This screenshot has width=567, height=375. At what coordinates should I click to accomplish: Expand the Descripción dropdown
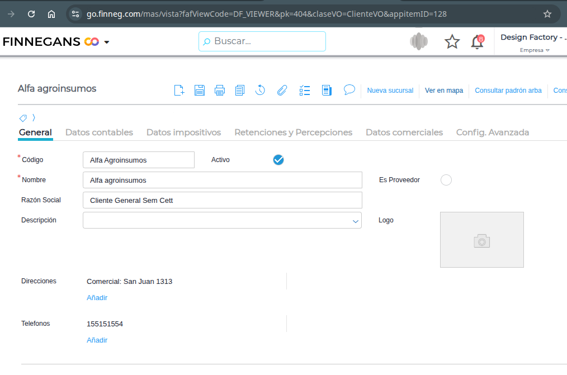point(355,221)
